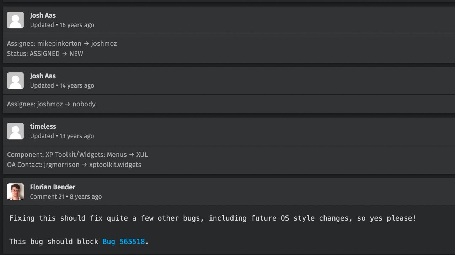Click the "Fixing this should fix" comment text

[x=213, y=218]
